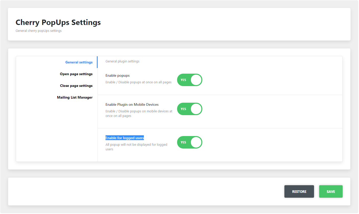The image size is (359, 214).
Task: Click the 'General cherry popUps settings' subtitle
Action: coord(39,31)
